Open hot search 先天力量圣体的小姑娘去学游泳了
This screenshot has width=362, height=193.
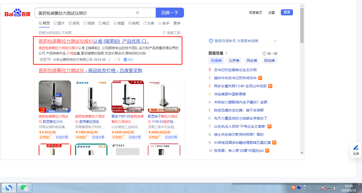241,118
